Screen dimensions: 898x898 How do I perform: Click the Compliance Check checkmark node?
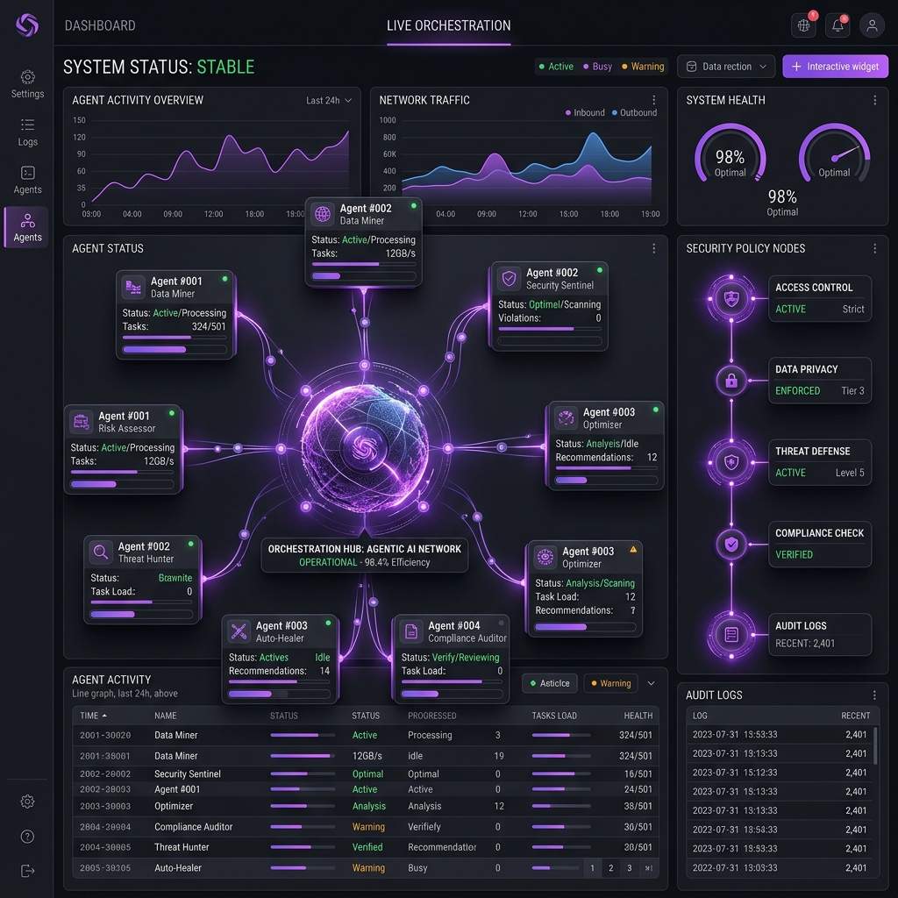pos(731,544)
